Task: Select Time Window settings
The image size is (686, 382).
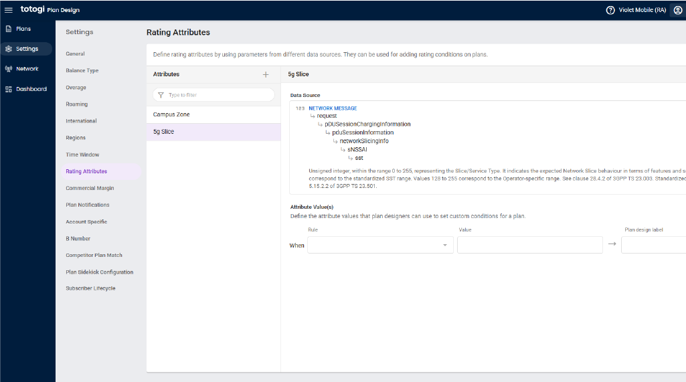Action: coord(83,155)
